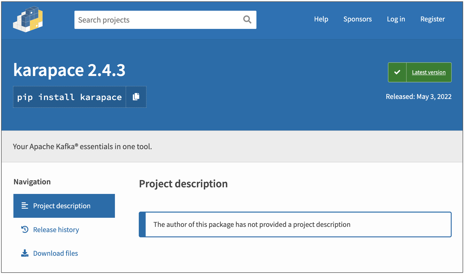Open the Log in page
Image resolution: width=465 pixels, height=275 pixels.
396,19
